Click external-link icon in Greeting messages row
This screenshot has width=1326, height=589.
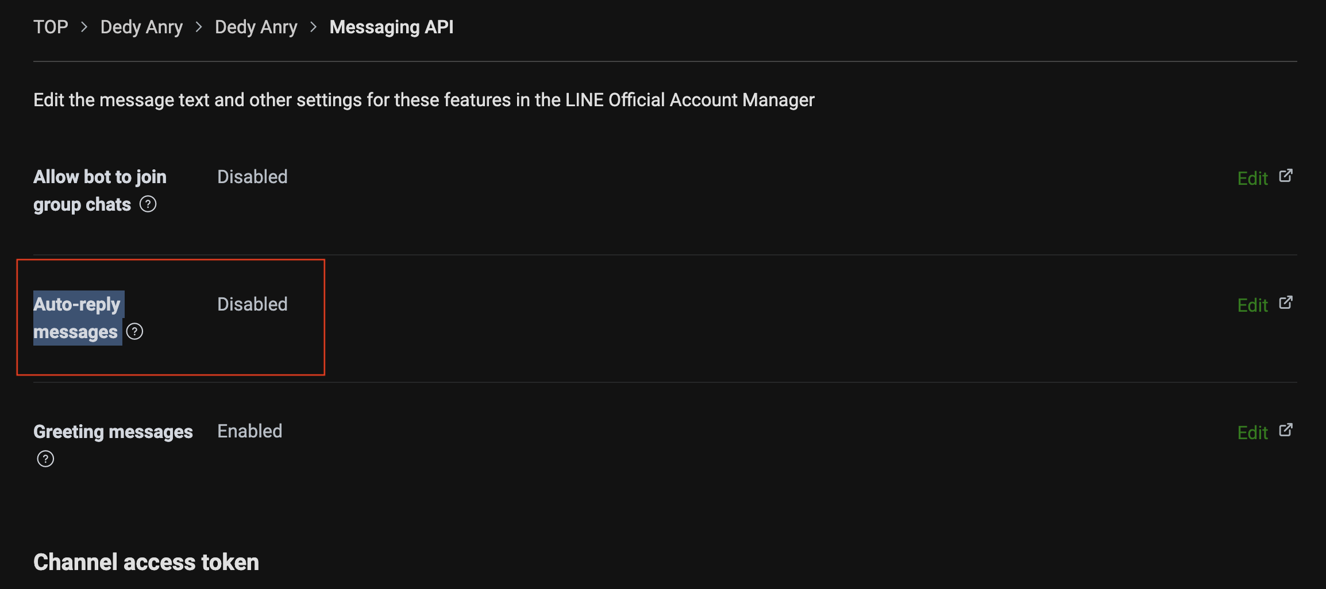[x=1286, y=431]
